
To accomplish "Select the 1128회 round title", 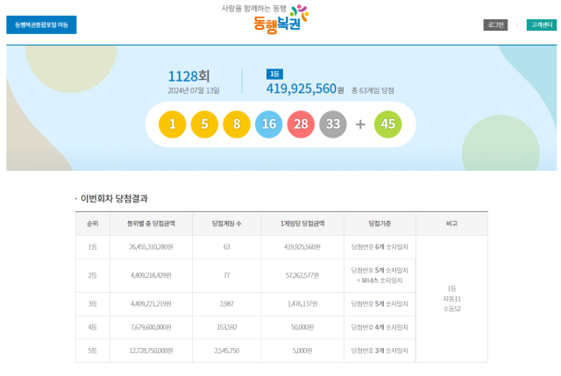I will tap(189, 76).
